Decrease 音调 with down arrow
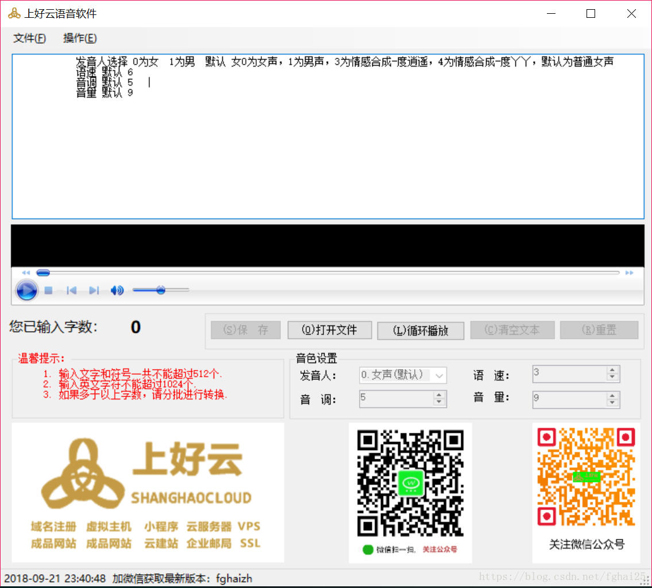 click(439, 402)
